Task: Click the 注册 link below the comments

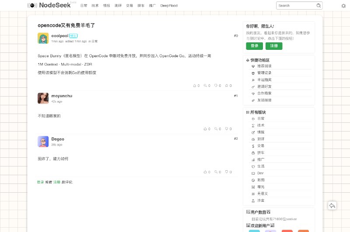Action: pyautogui.click(x=57, y=182)
